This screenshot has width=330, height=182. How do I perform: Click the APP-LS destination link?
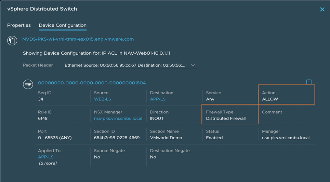coord(158,99)
